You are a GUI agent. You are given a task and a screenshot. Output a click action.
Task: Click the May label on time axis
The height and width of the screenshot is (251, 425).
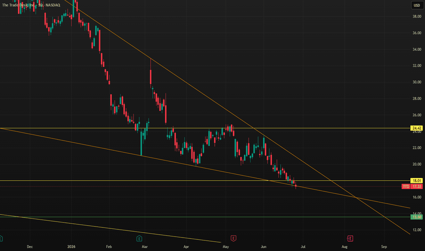(226, 246)
